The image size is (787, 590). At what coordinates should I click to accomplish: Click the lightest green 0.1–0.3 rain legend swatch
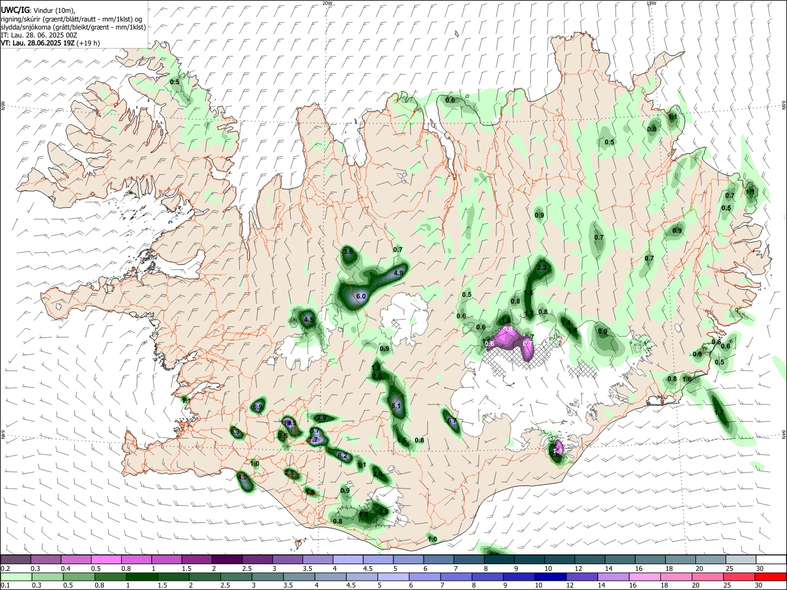15,576
